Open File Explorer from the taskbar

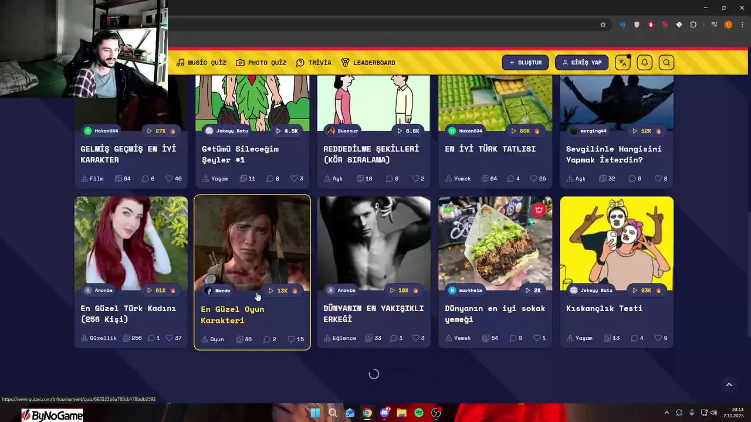[x=402, y=413]
